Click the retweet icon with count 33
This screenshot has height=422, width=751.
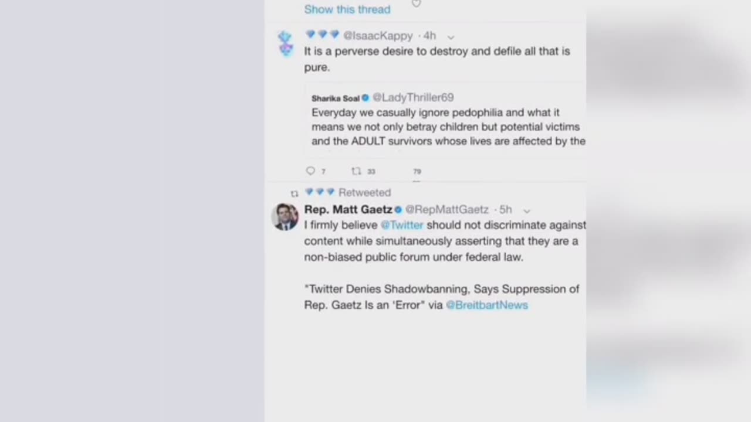(356, 171)
